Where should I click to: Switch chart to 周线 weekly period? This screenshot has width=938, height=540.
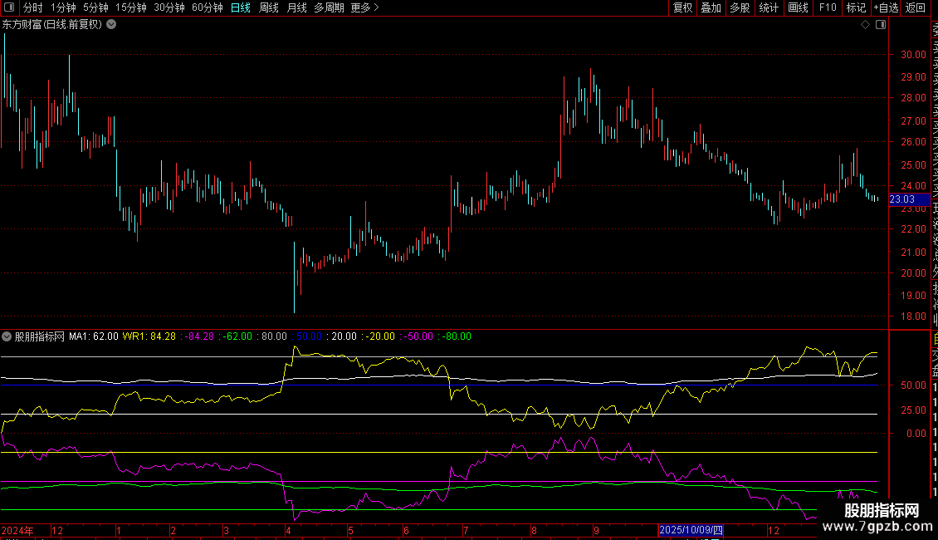click(269, 7)
